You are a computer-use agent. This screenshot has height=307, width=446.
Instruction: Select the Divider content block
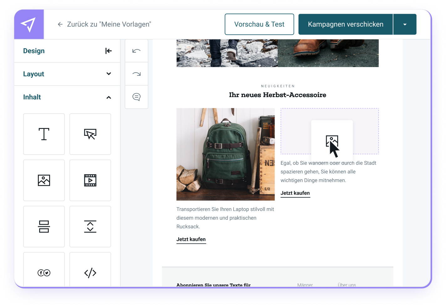44,227
